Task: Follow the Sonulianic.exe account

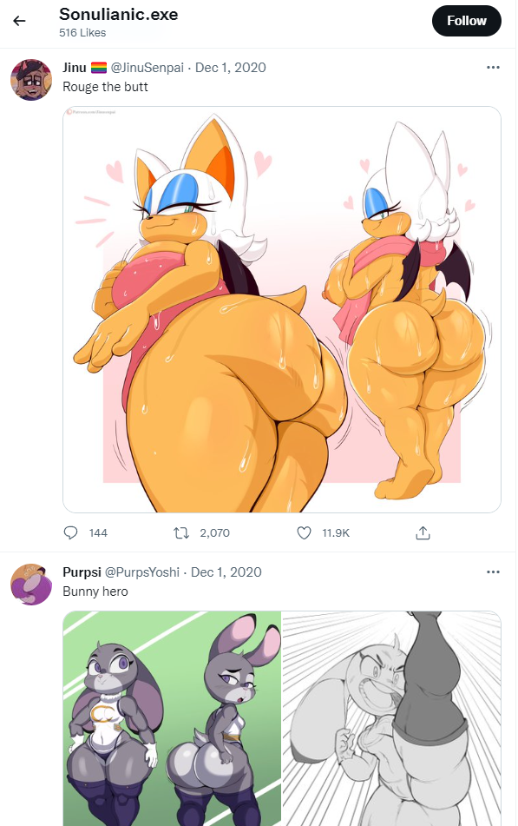Action: pyautogui.click(x=467, y=21)
